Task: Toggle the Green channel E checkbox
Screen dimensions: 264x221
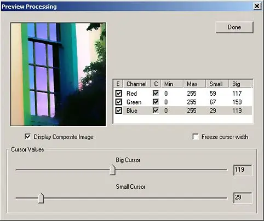Action: pos(119,102)
